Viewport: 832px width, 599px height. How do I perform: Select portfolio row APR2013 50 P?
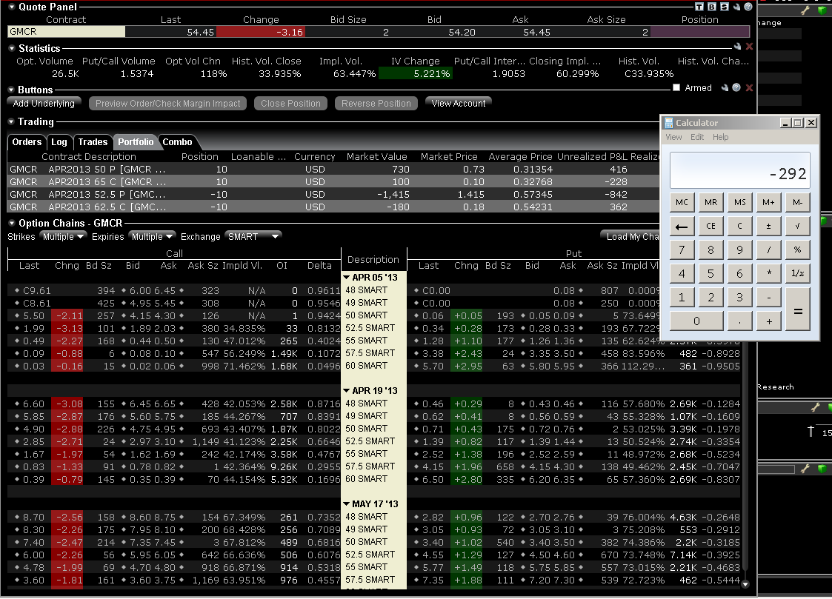click(333, 169)
